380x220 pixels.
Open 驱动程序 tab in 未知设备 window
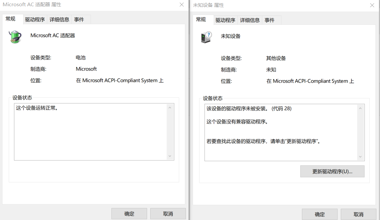click(225, 20)
